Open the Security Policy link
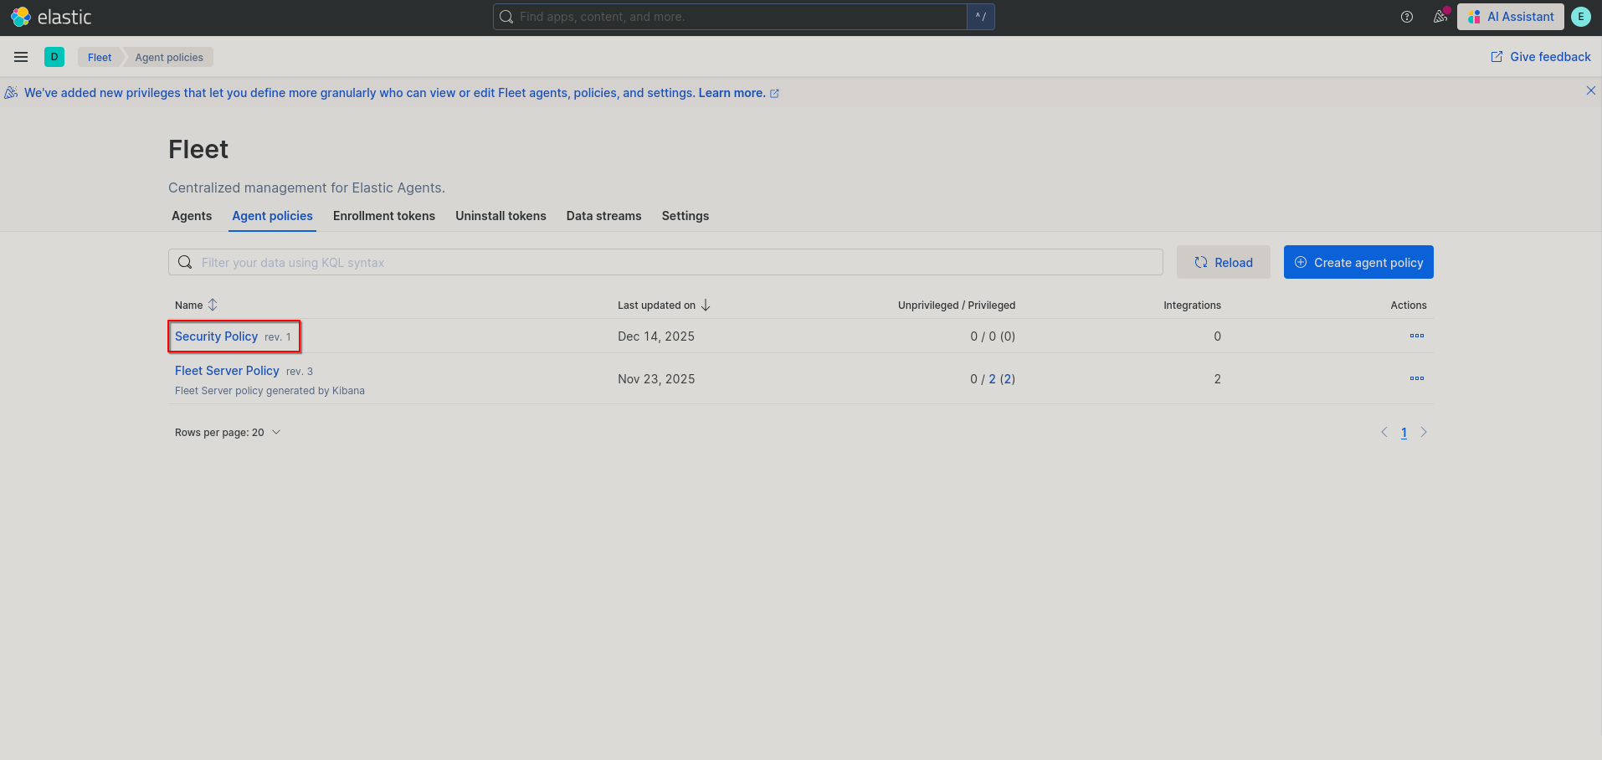The width and height of the screenshot is (1602, 760). click(216, 336)
